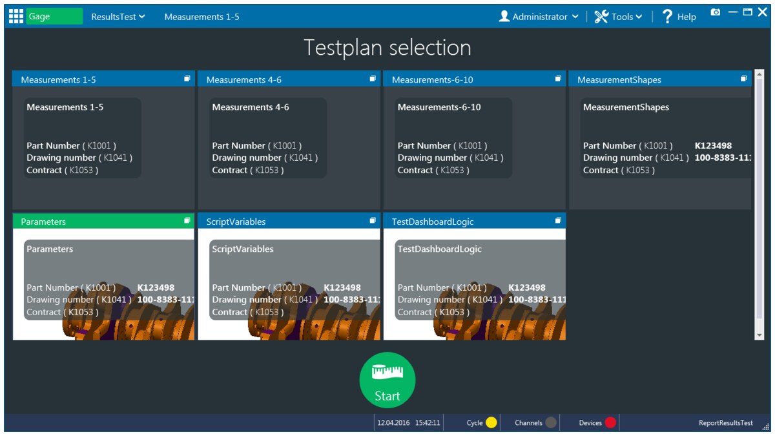
Task: Click the popout icon on Measurements 1-5 tile
Action: pos(187,78)
